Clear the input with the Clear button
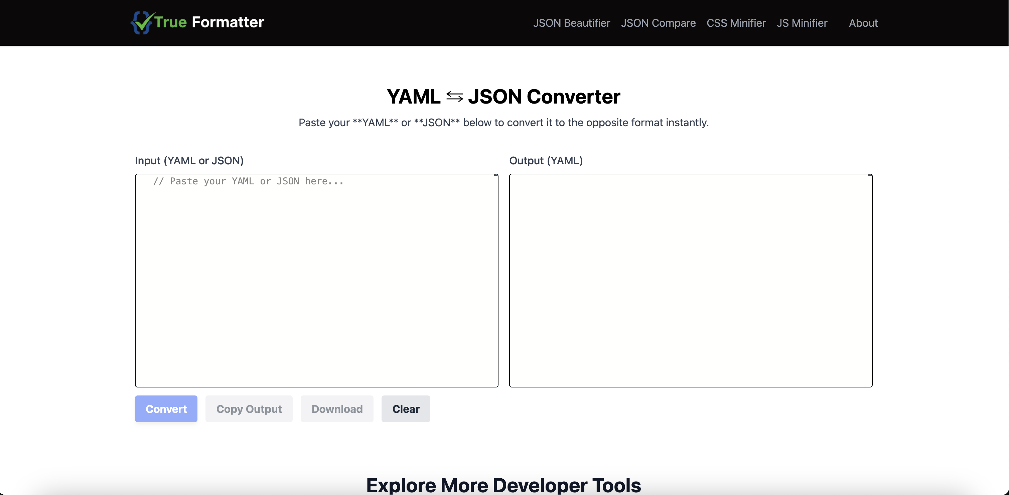 405,409
